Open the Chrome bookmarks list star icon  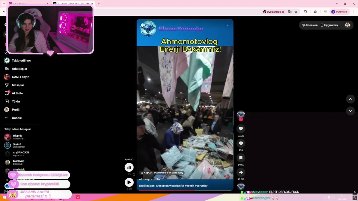(x=315, y=12)
